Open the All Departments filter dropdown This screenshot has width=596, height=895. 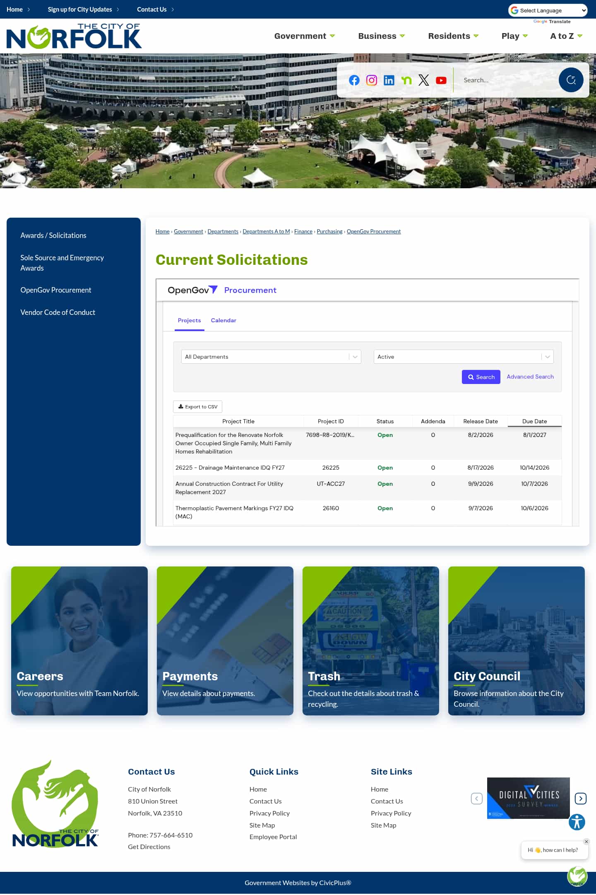point(271,357)
